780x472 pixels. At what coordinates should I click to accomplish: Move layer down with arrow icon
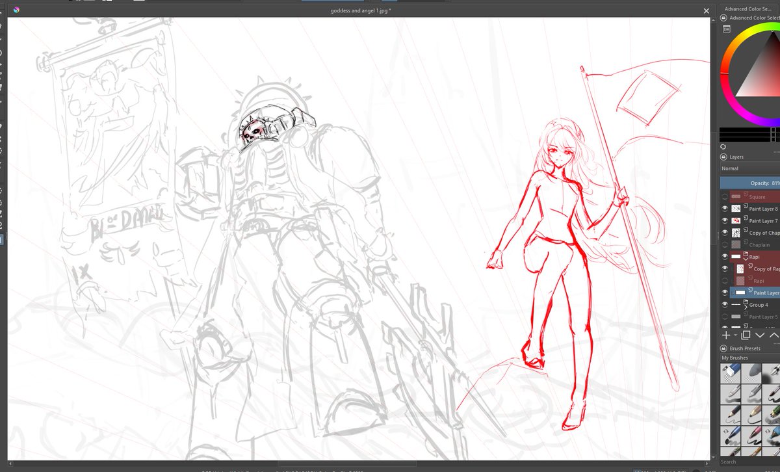coord(760,335)
